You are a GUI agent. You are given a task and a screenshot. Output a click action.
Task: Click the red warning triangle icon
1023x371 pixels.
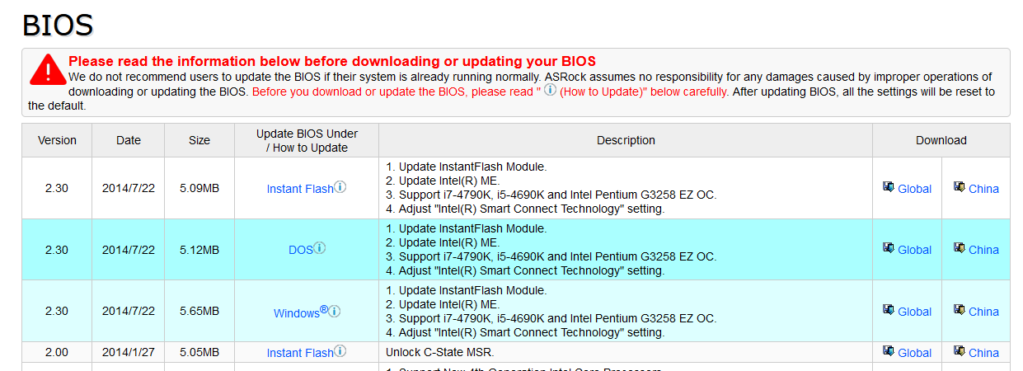[48, 69]
